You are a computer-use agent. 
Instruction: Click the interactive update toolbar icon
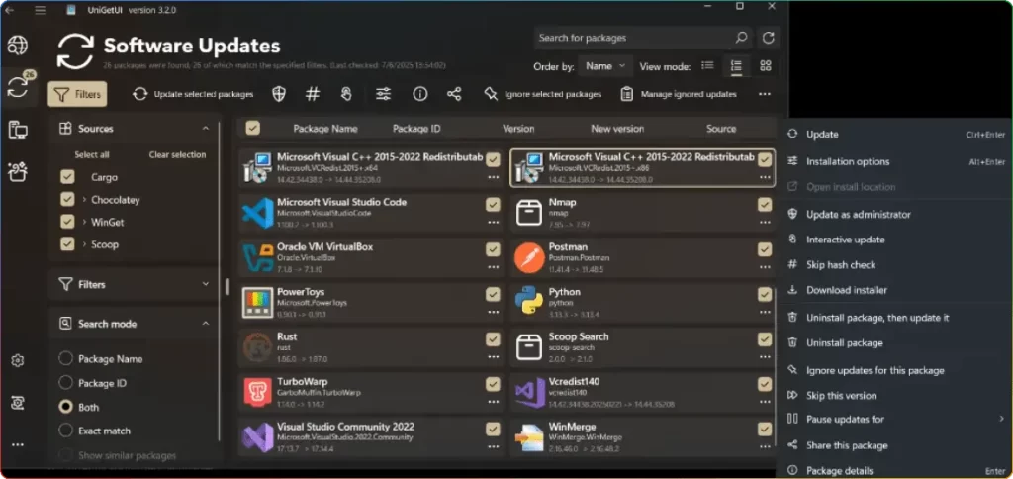(346, 94)
